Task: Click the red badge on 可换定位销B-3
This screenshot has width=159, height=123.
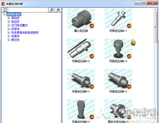Action: coord(92,117)
